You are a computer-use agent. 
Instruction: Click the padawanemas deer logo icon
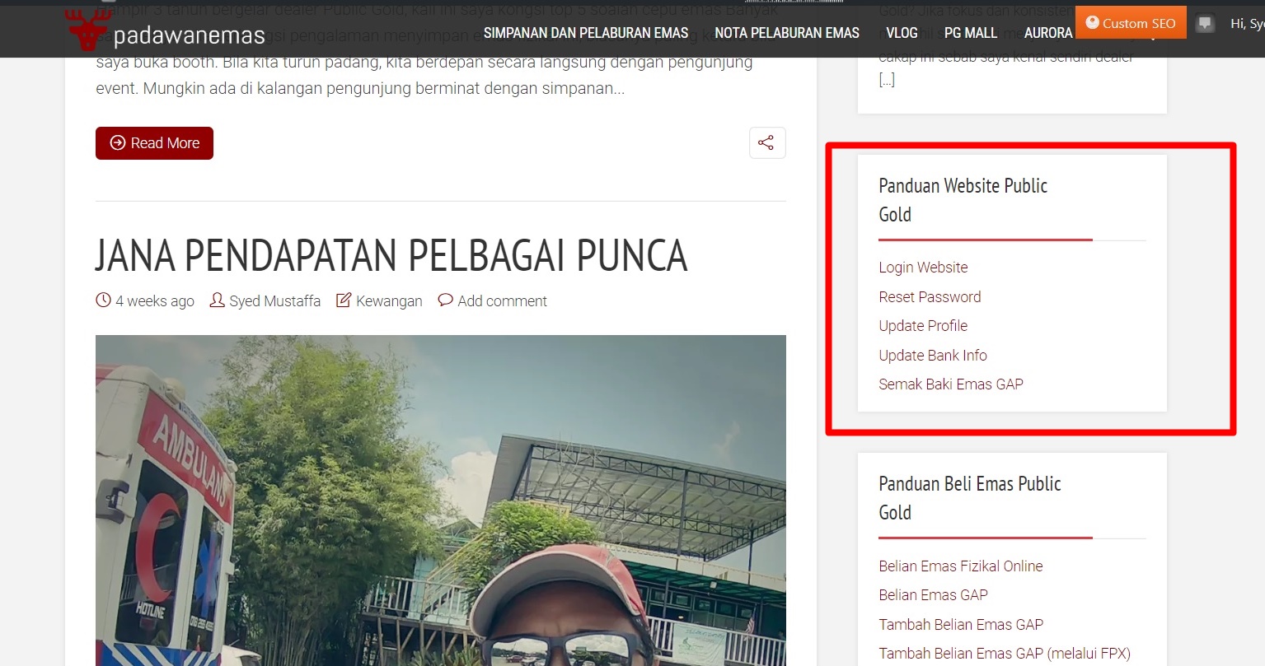(x=88, y=30)
